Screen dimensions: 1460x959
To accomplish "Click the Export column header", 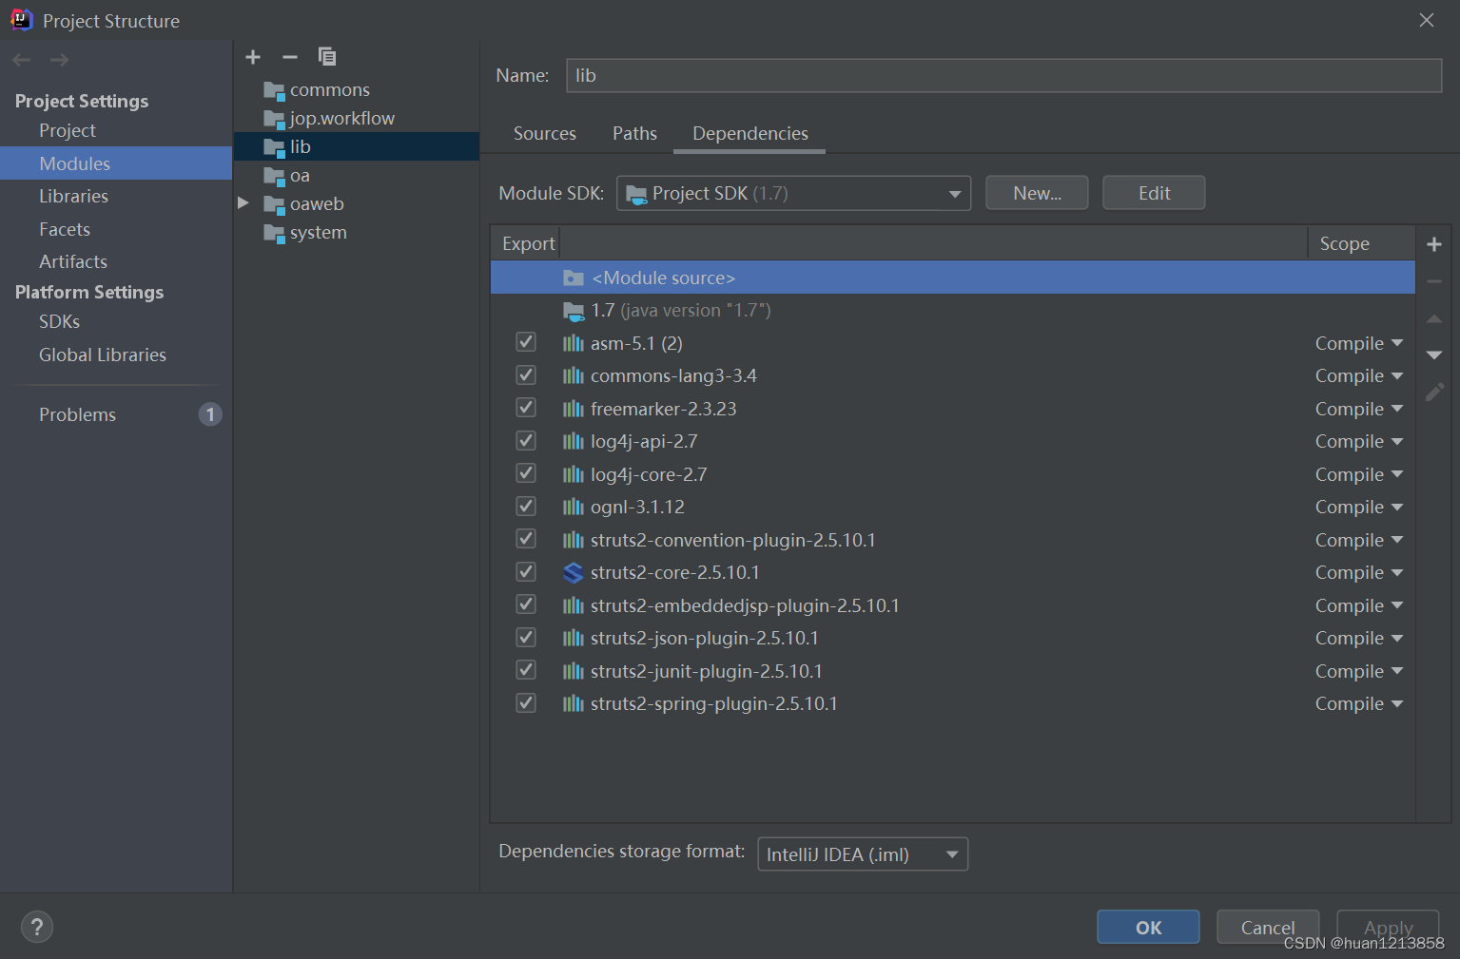I will pyautogui.click(x=528, y=243).
